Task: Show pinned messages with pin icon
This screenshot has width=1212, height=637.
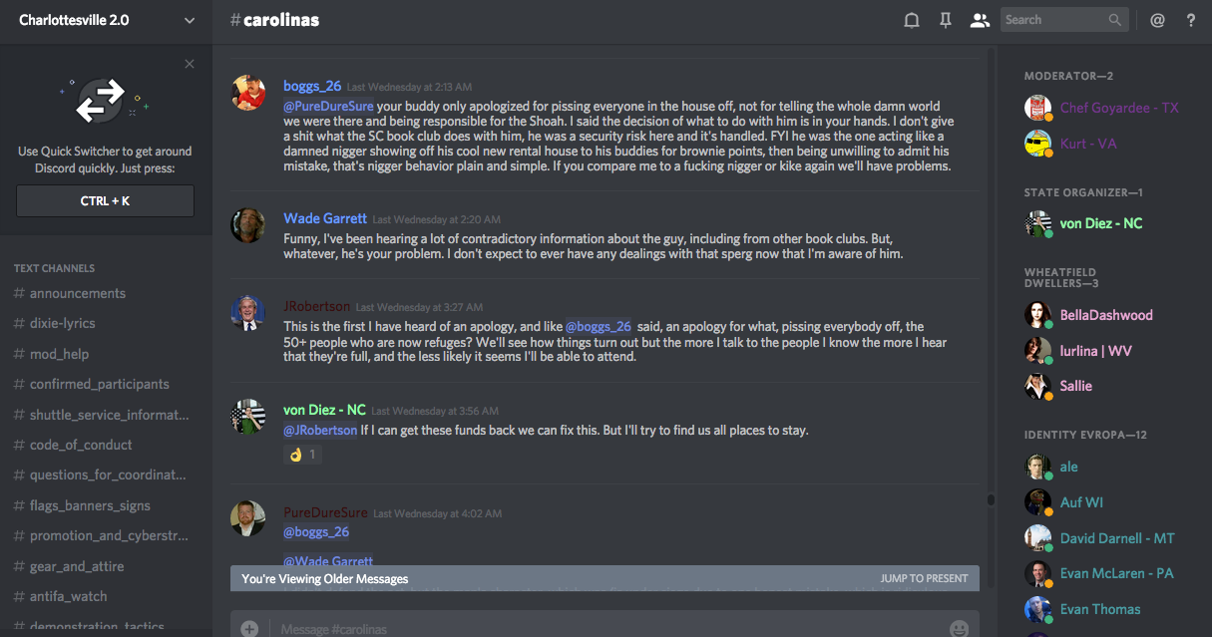Action: 946,20
